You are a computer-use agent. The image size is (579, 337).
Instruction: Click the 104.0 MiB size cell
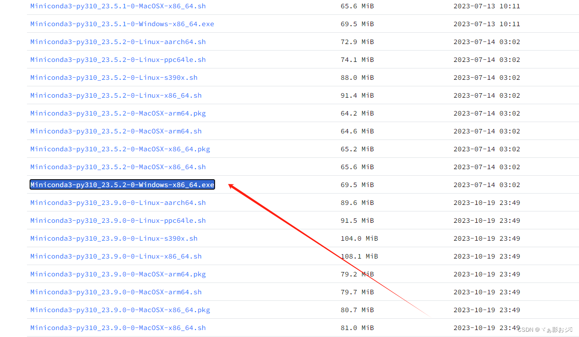[359, 238]
